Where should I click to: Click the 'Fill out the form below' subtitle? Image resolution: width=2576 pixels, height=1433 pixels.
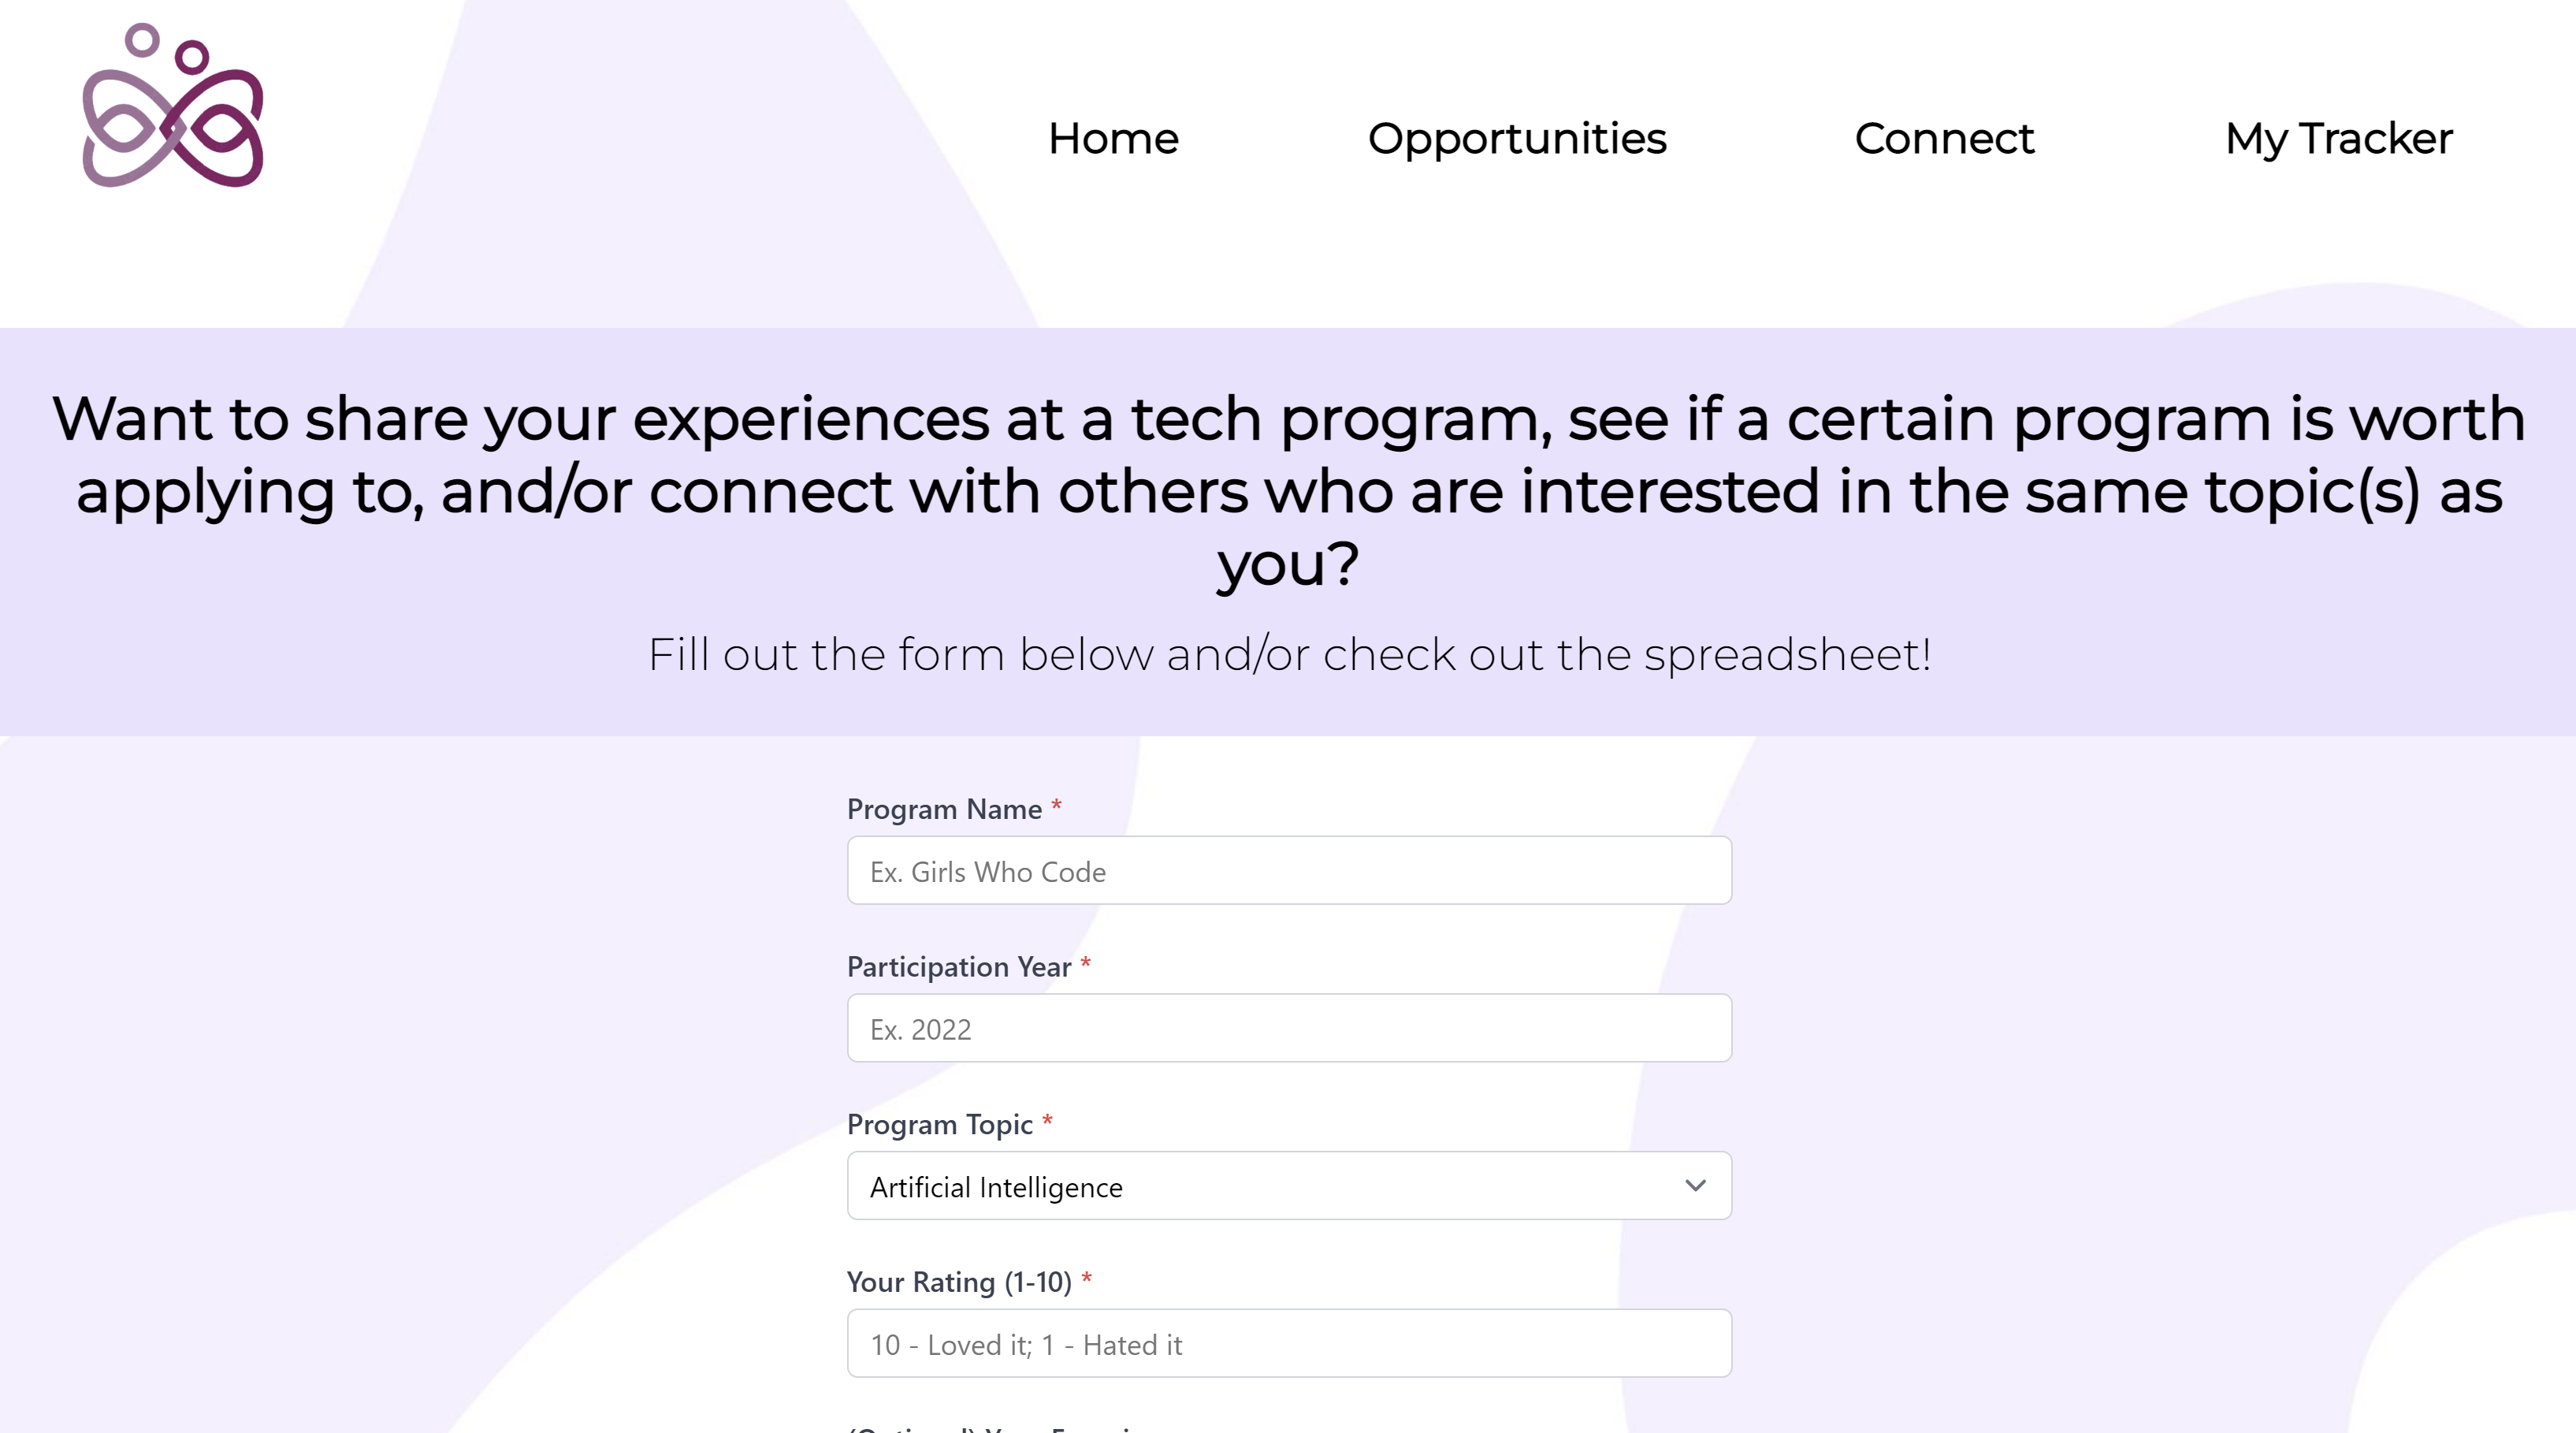(x=1289, y=654)
